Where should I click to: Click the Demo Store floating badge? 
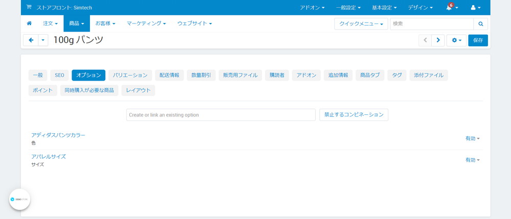click(x=20, y=199)
